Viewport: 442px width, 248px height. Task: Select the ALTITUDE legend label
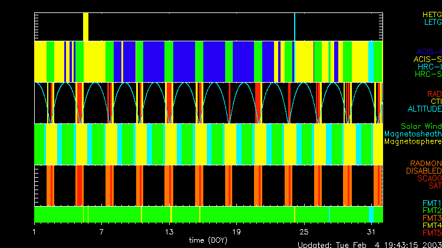tap(424, 109)
